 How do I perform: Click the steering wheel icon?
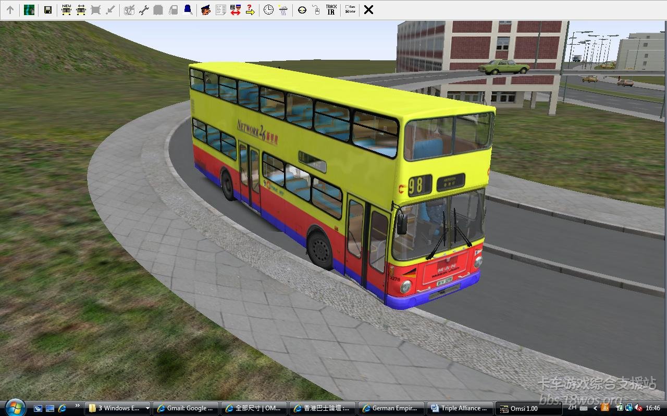tap(302, 10)
